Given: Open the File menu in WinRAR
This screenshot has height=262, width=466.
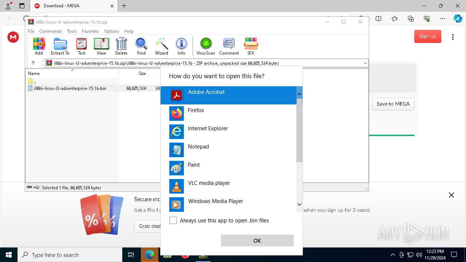Looking at the screenshot, I should (31, 31).
